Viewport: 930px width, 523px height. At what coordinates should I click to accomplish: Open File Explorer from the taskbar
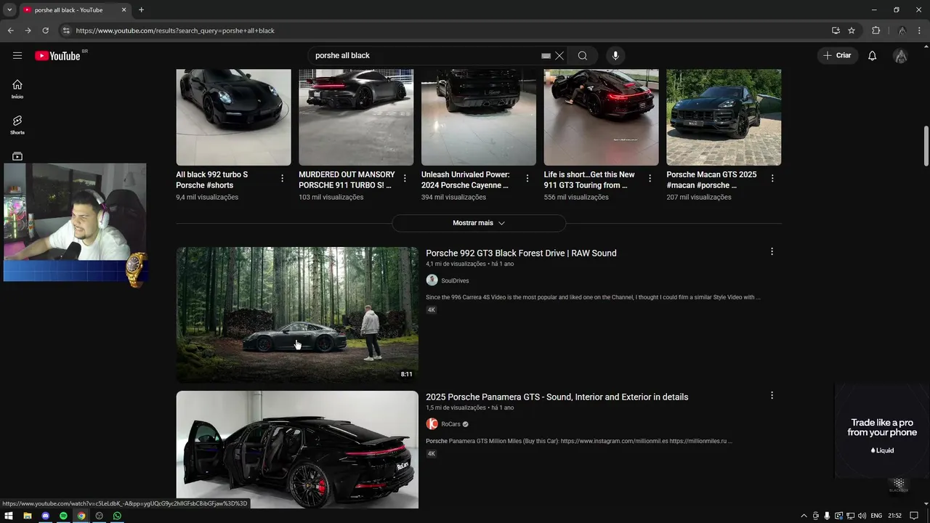(27, 516)
